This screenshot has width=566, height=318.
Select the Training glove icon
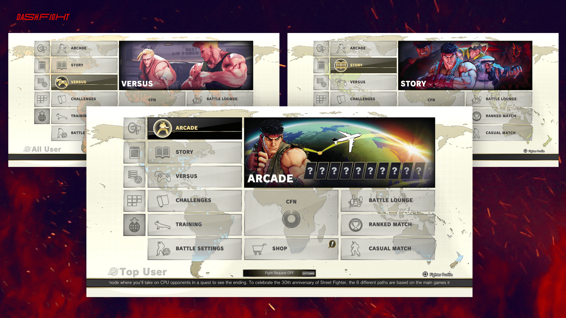coord(162,224)
